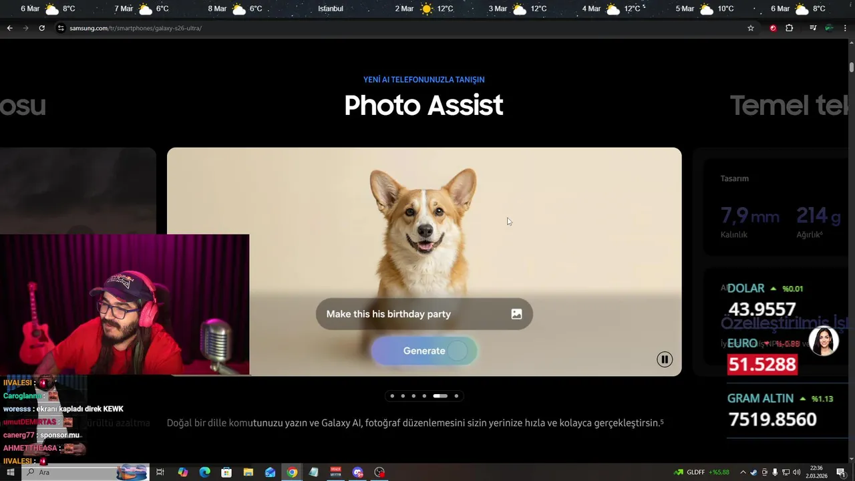
Task: Open Voicemeeter from the taskbar
Action: pyautogui.click(x=335, y=472)
